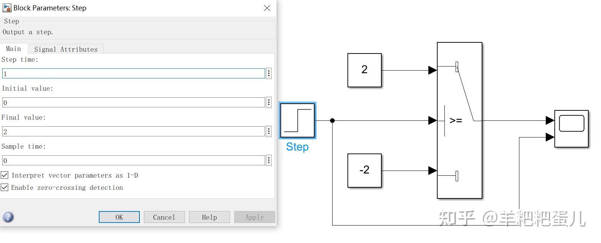Click the Block Parameters window title icon
Image resolution: width=601 pixels, height=243 pixels.
tap(7, 8)
